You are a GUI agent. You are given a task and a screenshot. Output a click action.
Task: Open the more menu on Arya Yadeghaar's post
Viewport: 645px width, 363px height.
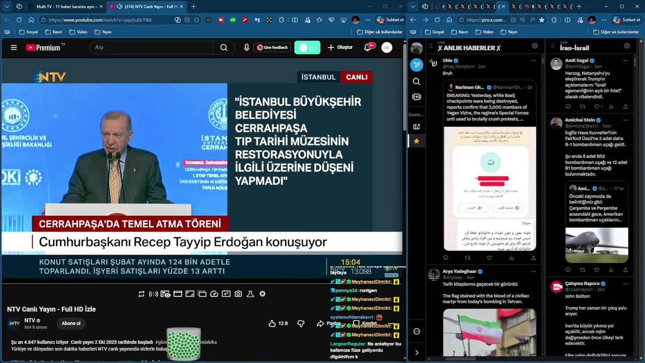(x=533, y=271)
